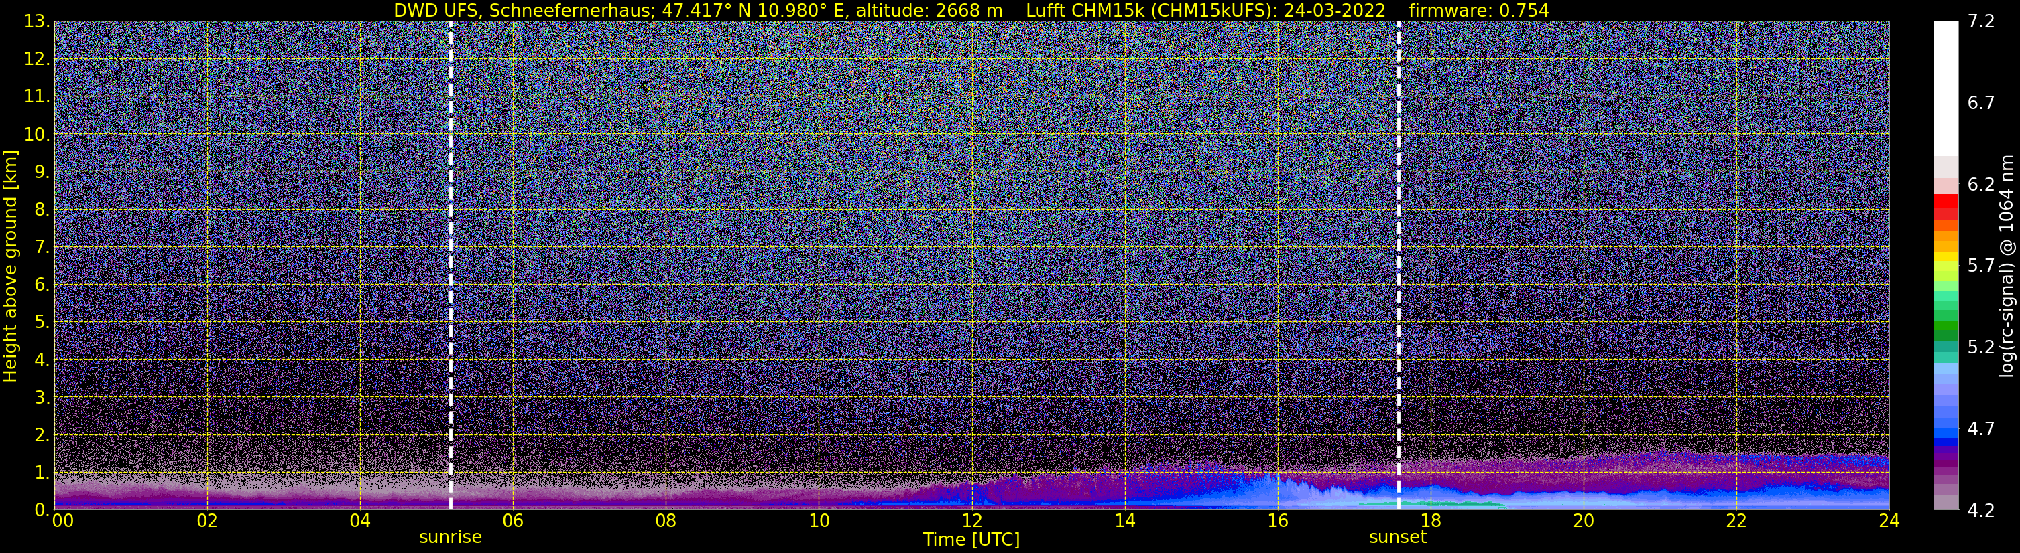This screenshot has height=553, width=2020.
Task: Select the instrument name 'Lufft CHM15k (CHM15kUFS)'
Action: click(x=1151, y=11)
